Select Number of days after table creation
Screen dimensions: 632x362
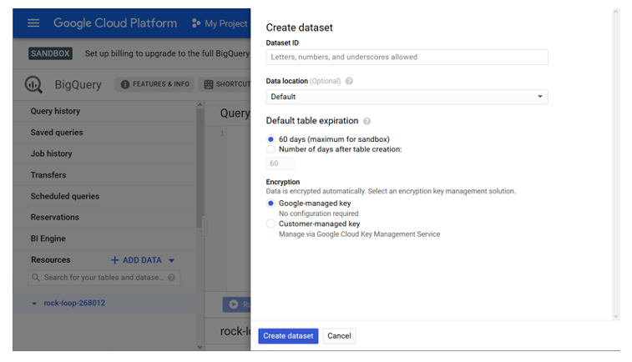(270, 149)
